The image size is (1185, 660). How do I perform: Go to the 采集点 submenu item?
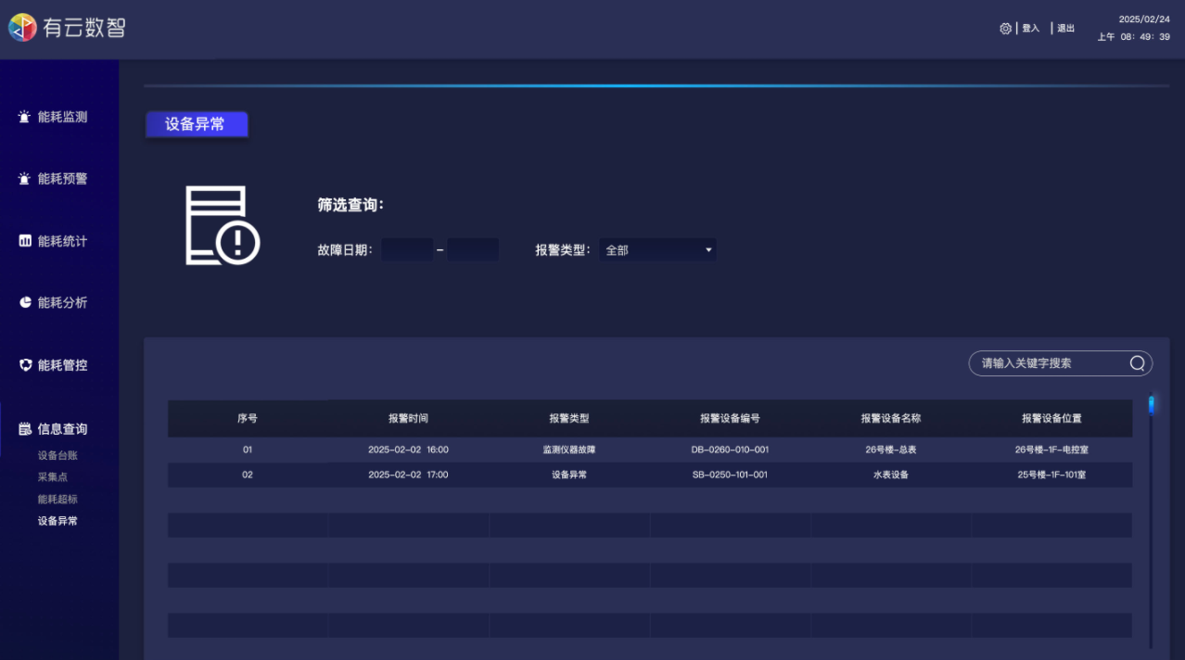coord(53,477)
